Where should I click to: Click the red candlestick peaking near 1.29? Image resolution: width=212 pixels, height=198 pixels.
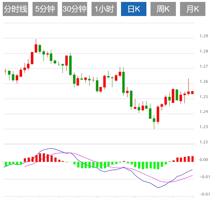[36, 48]
